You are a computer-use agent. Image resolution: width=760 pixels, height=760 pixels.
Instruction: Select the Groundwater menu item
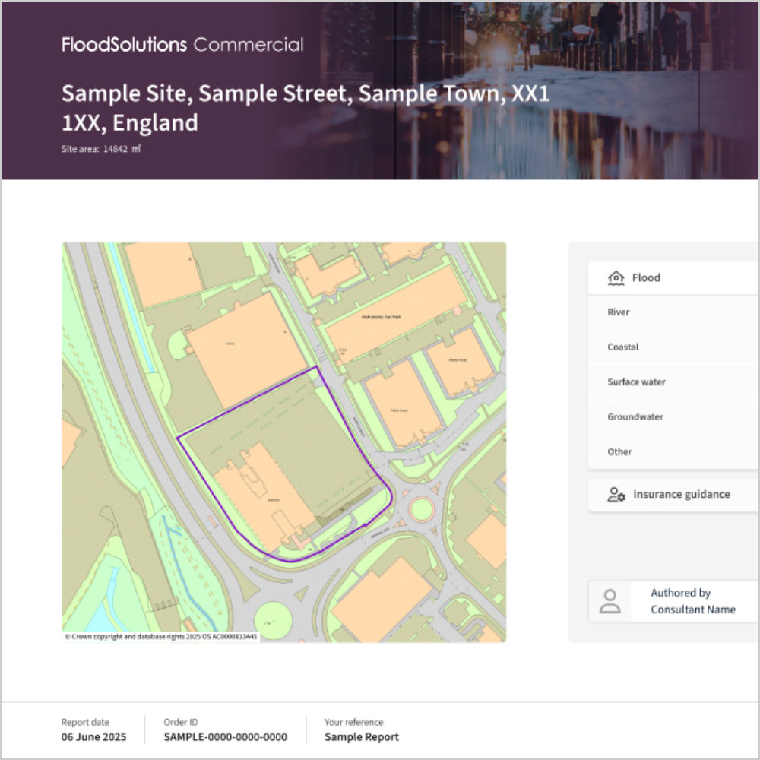coord(673,416)
